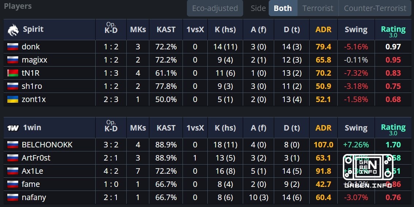
Task: Select the Both side filter
Action: (x=283, y=8)
